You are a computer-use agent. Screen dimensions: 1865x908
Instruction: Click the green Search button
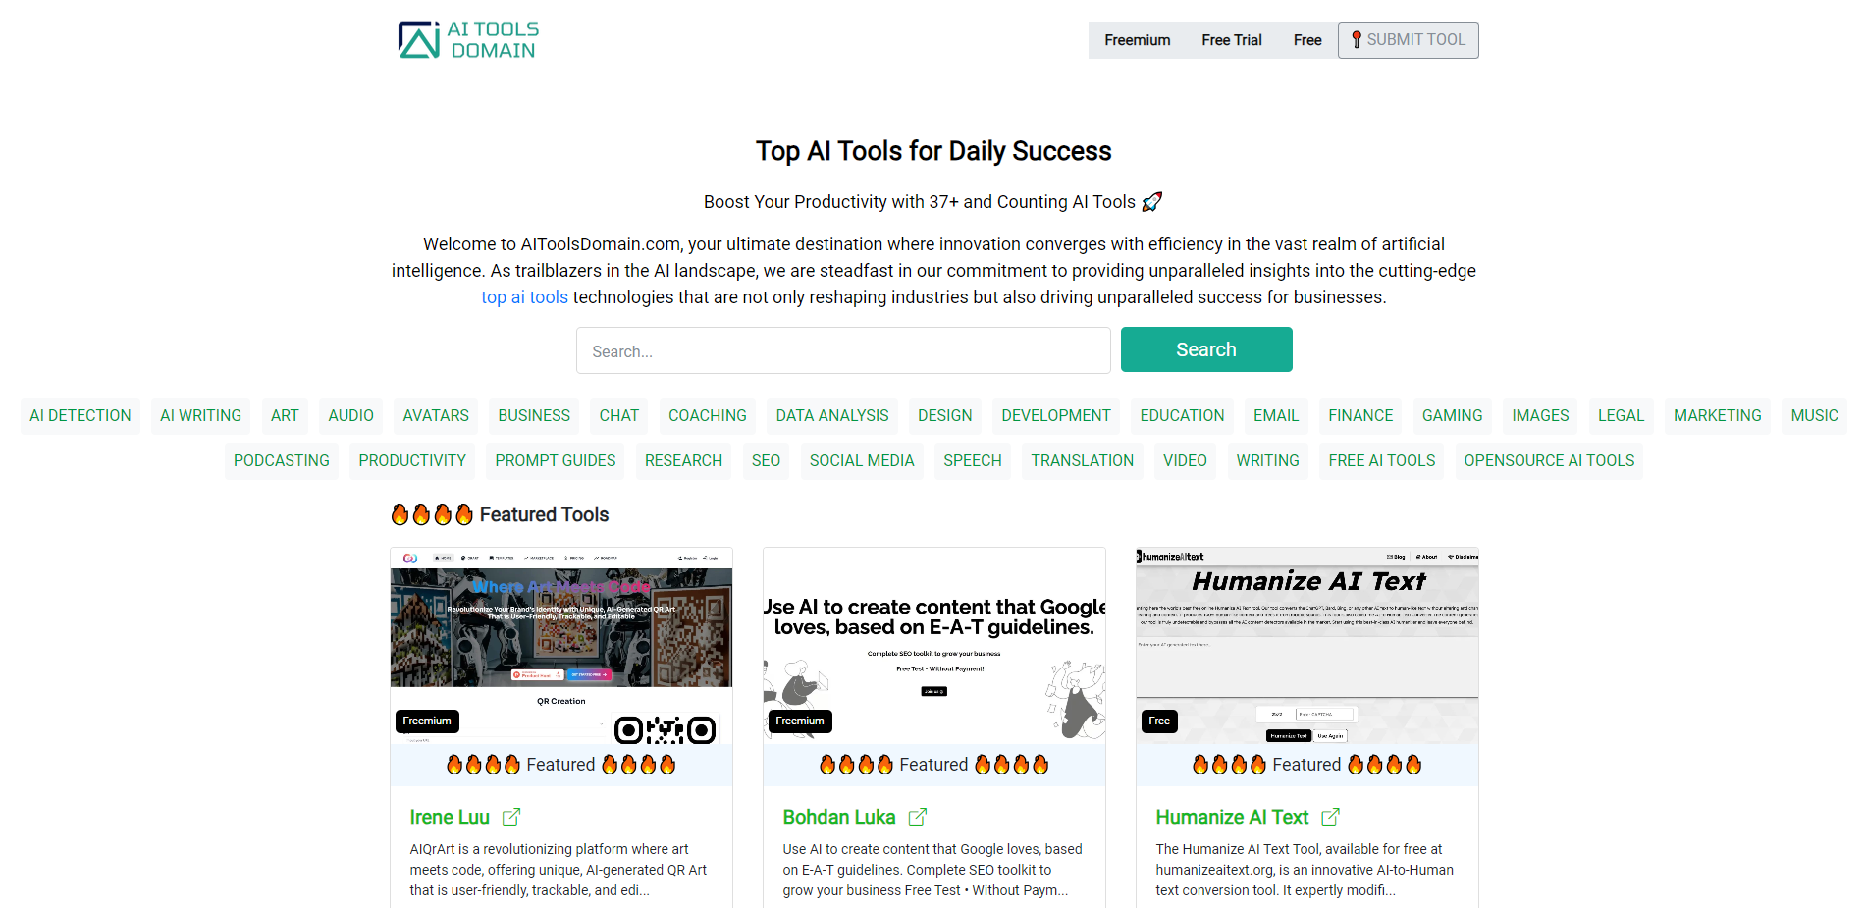[x=1206, y=349]
